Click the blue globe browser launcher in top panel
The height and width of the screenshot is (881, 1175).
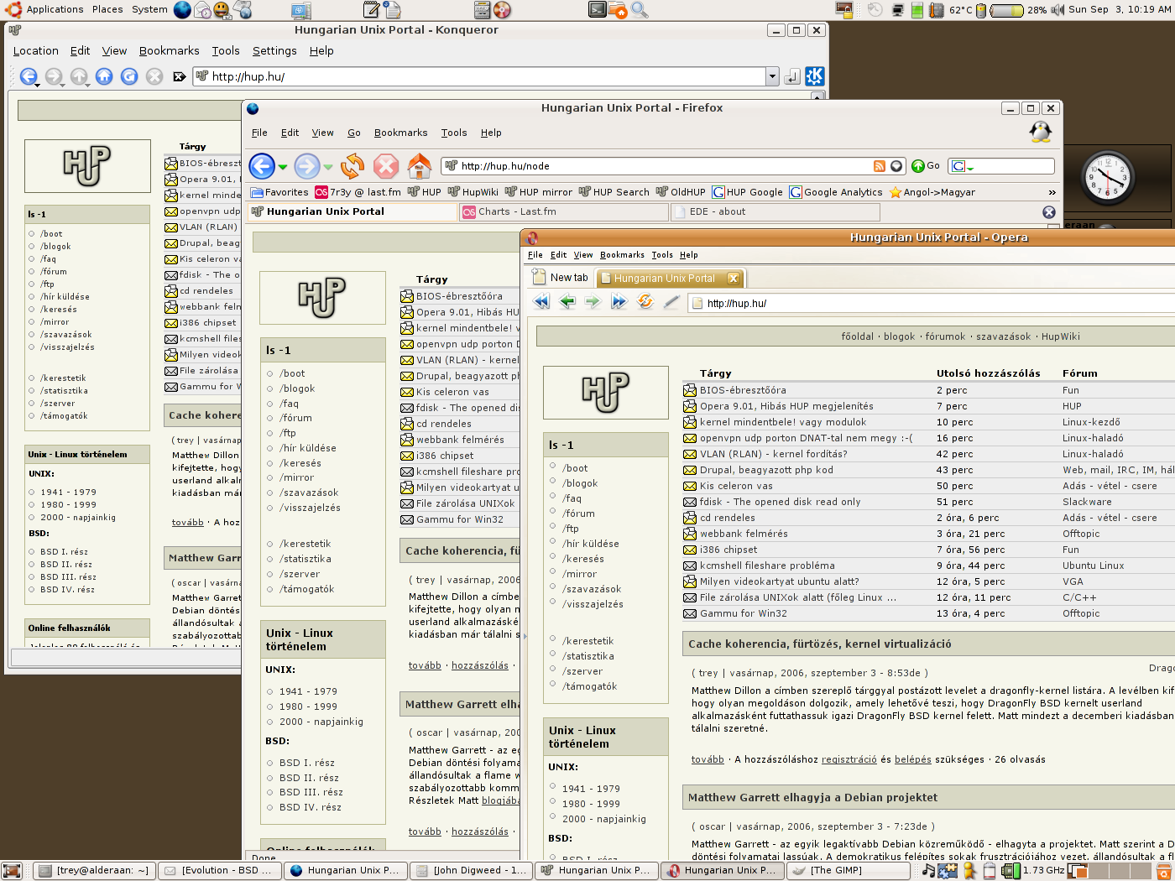coord(182,9)
